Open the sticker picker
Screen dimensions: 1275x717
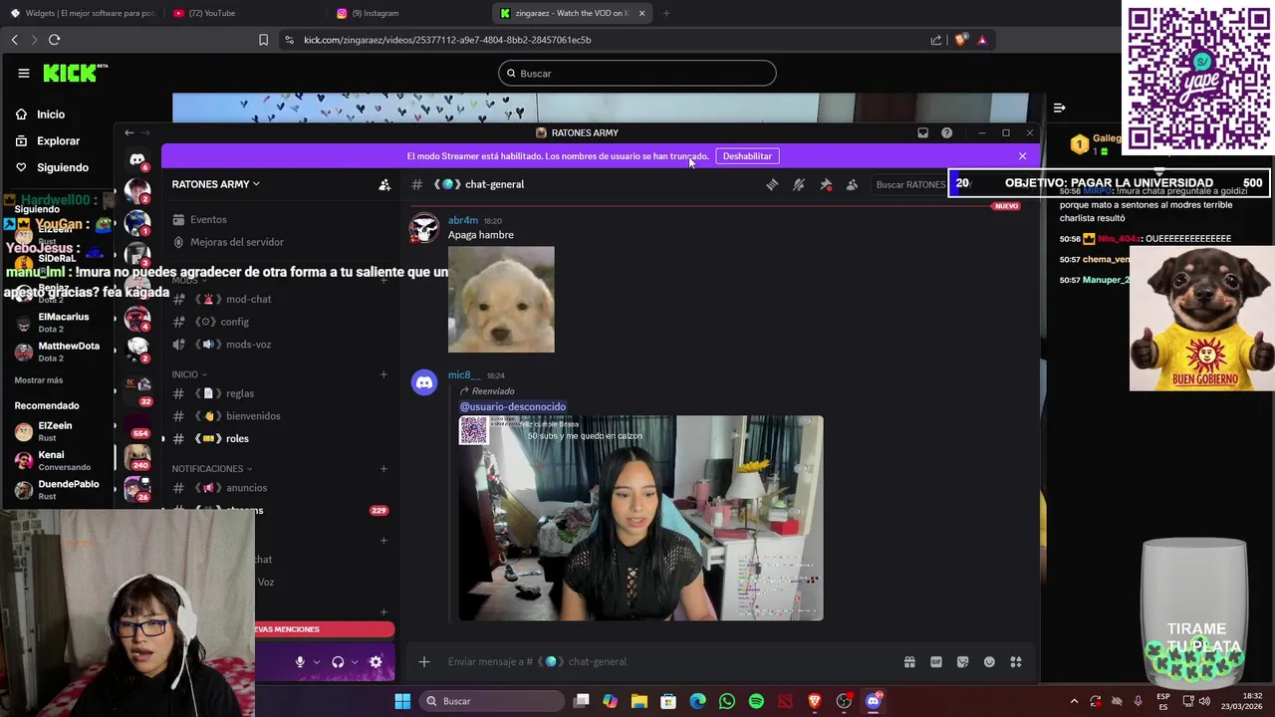coord(962,662)
